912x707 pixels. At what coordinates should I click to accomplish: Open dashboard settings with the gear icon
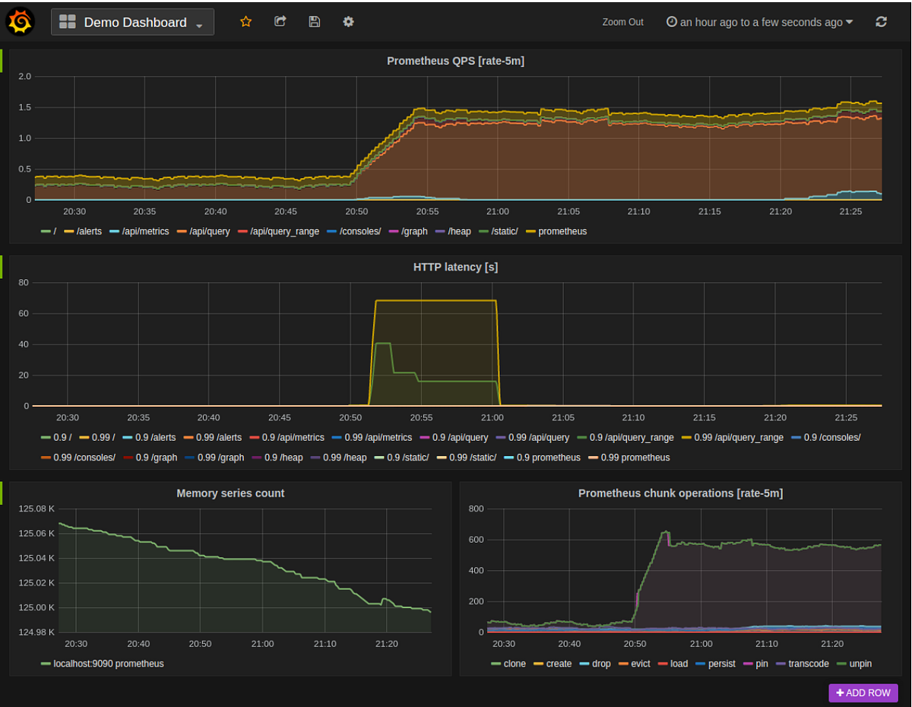(x=348, y=21)
